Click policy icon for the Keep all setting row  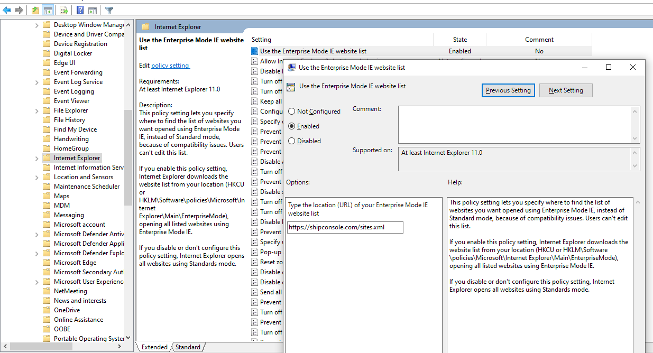255,101
